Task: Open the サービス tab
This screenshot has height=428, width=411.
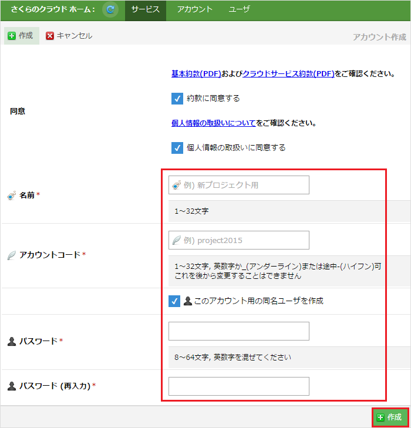Action: [x=146, y=9]
